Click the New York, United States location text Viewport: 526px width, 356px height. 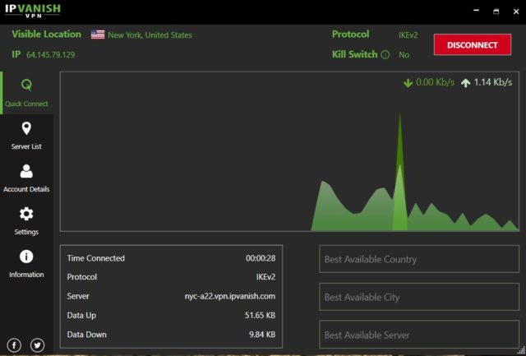click(x=150, y=35)
